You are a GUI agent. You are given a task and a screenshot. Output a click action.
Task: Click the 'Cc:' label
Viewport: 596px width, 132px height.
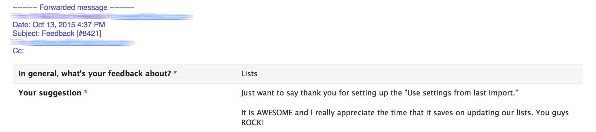pyautogui.click(x=18, y=51)
